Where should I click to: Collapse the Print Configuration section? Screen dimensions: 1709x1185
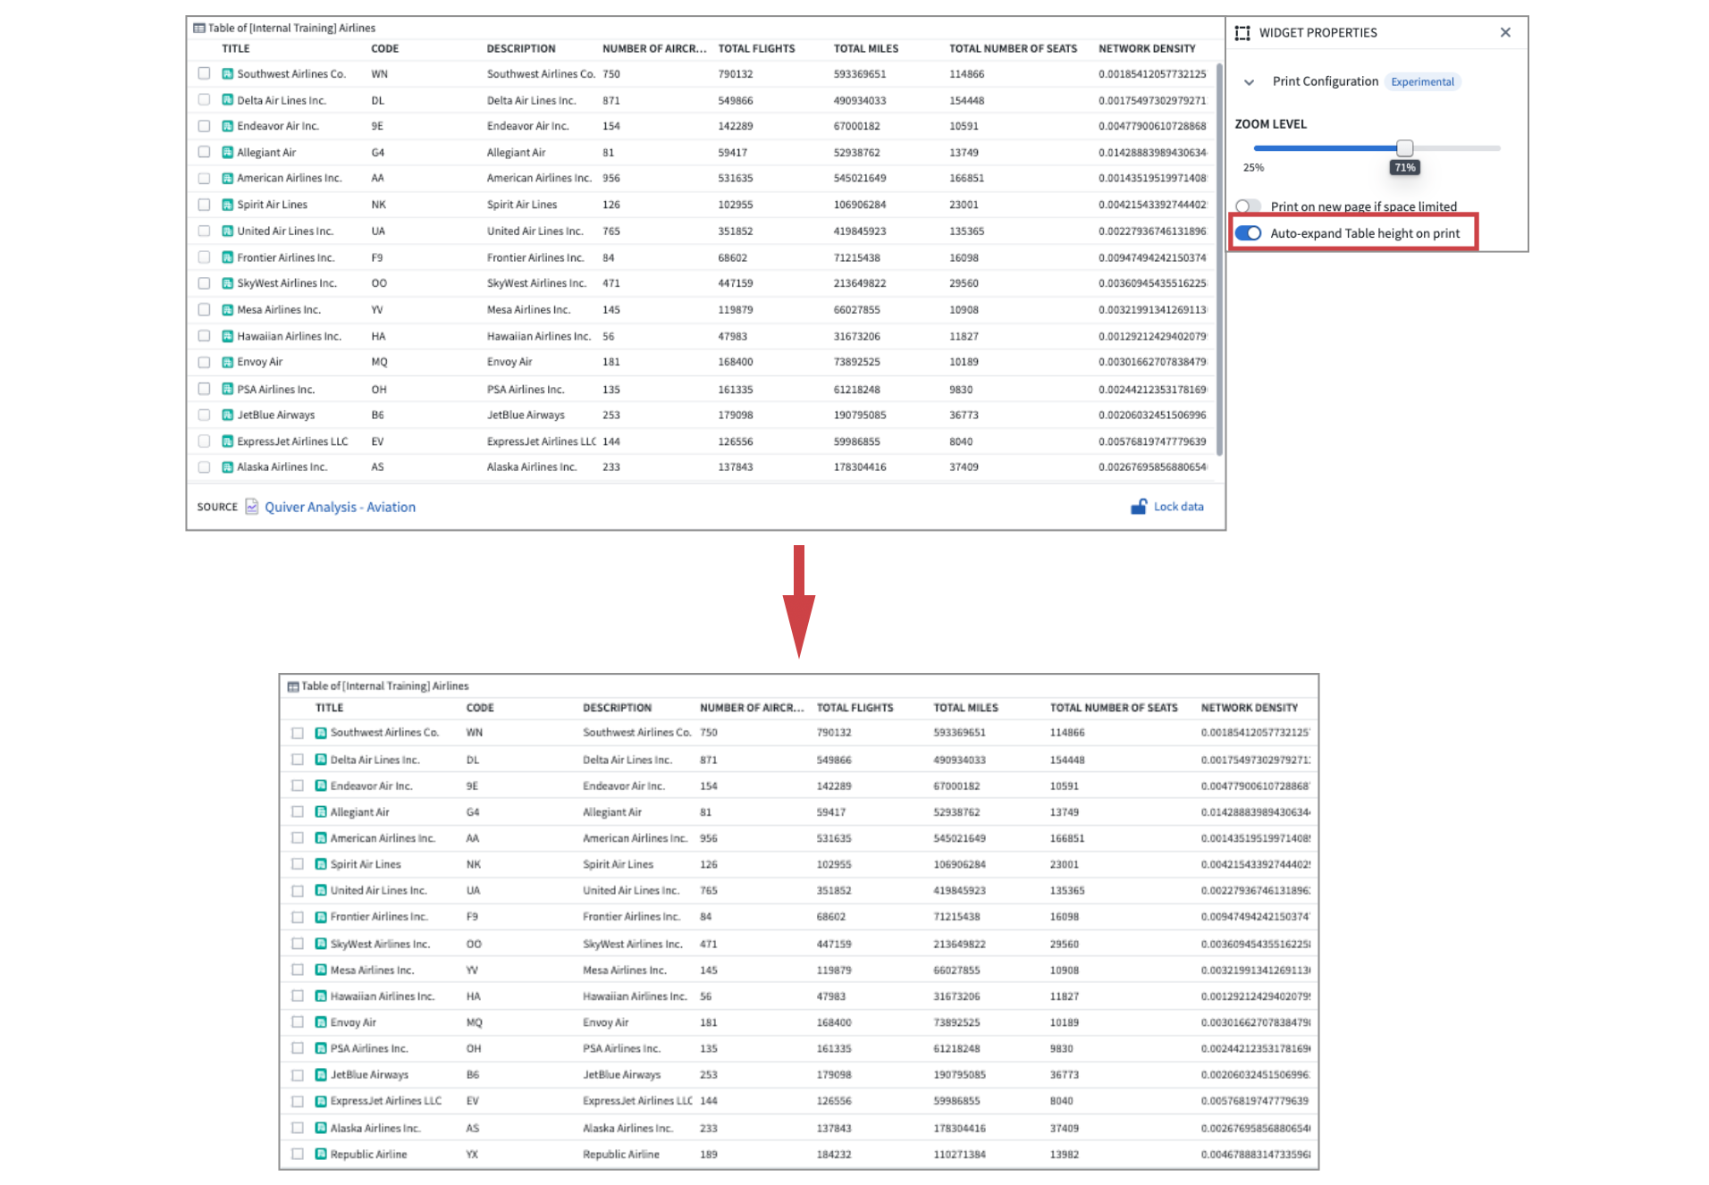1249,81
